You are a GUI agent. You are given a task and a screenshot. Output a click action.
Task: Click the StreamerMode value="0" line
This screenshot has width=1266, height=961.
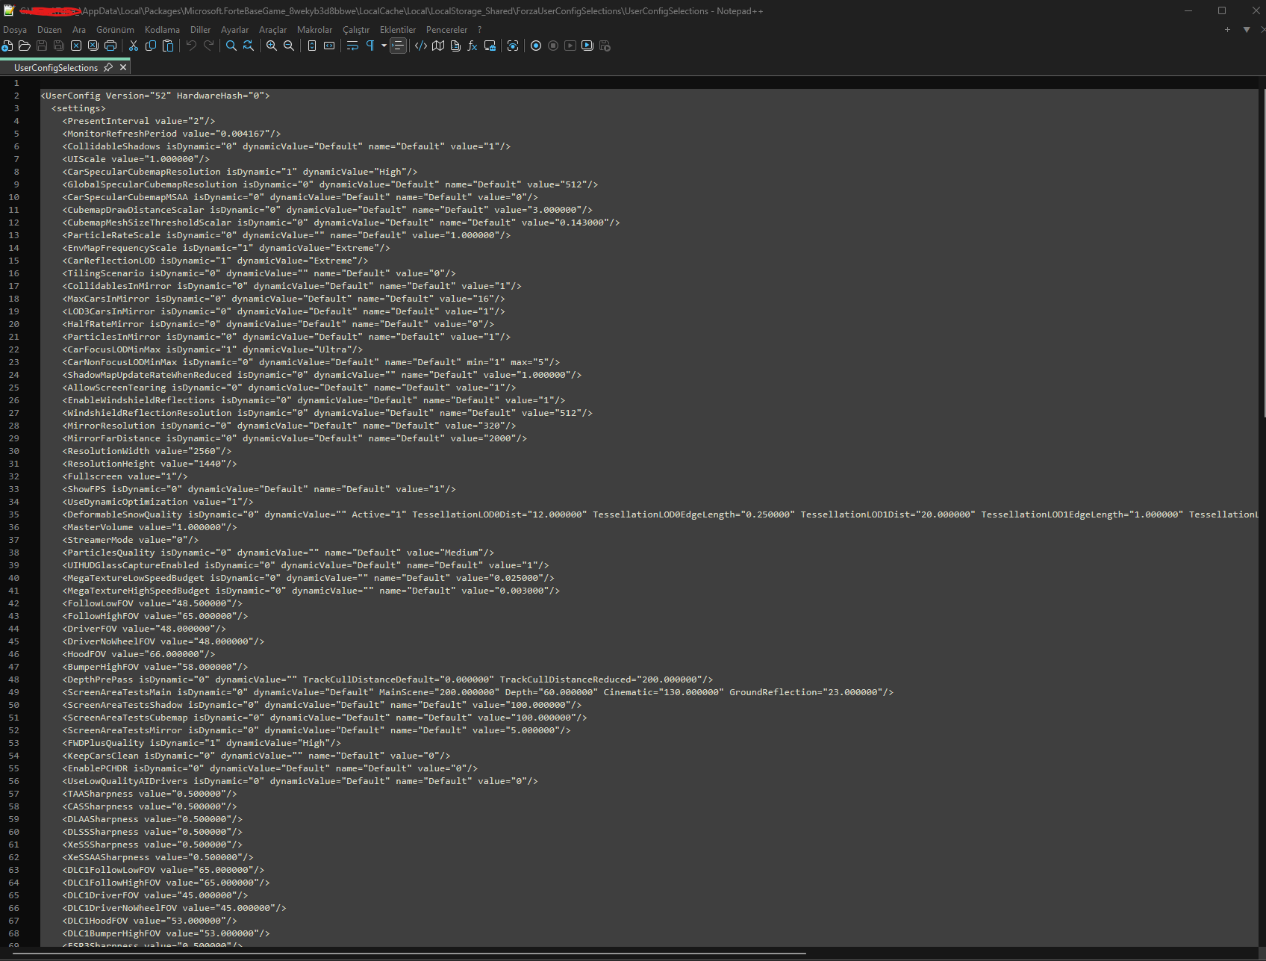[x=131, y=540]
